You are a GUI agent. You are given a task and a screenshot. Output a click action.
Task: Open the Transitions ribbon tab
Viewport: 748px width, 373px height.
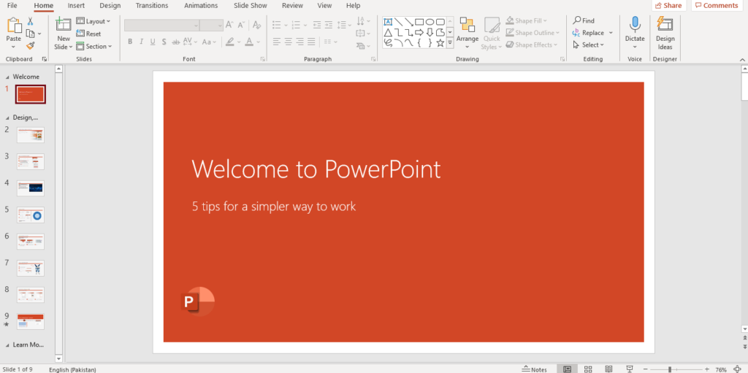pos(151,6)
